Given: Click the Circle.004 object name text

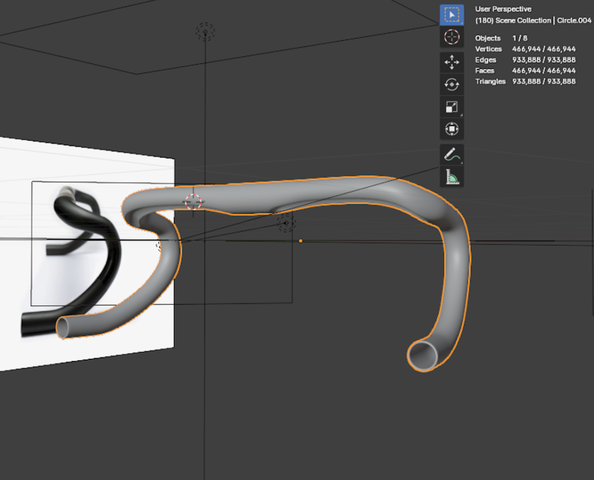Looking at the screenshot, I should [574, 20].
